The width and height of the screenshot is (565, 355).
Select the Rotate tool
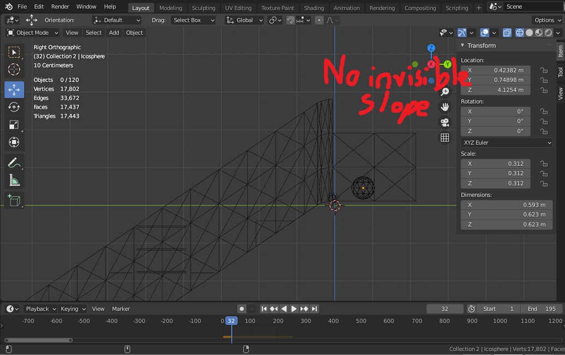pos(15,107)
